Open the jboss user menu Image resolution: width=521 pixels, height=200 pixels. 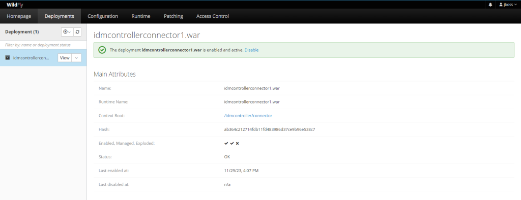[508, 5]
